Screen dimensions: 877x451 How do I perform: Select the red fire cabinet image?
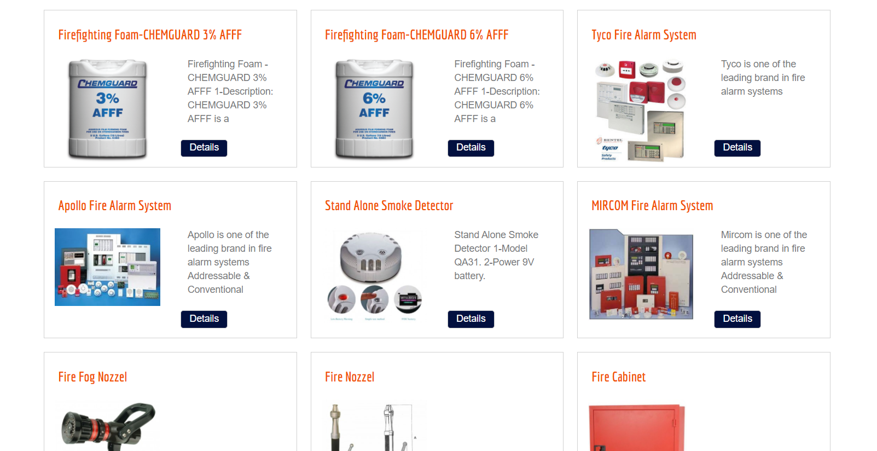pos(637,427)
